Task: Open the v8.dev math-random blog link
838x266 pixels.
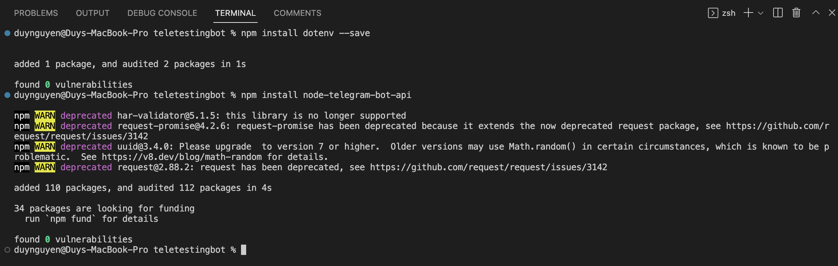Action: [x=182, y=157]
